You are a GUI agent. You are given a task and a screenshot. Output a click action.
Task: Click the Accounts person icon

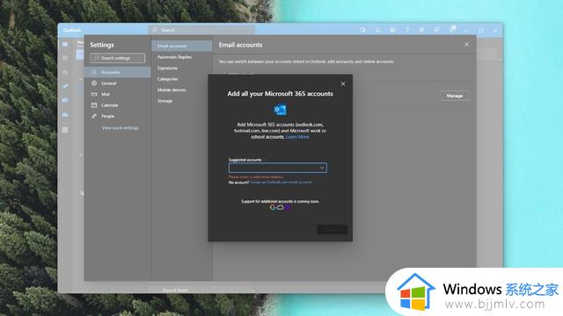tap(94, 72)
